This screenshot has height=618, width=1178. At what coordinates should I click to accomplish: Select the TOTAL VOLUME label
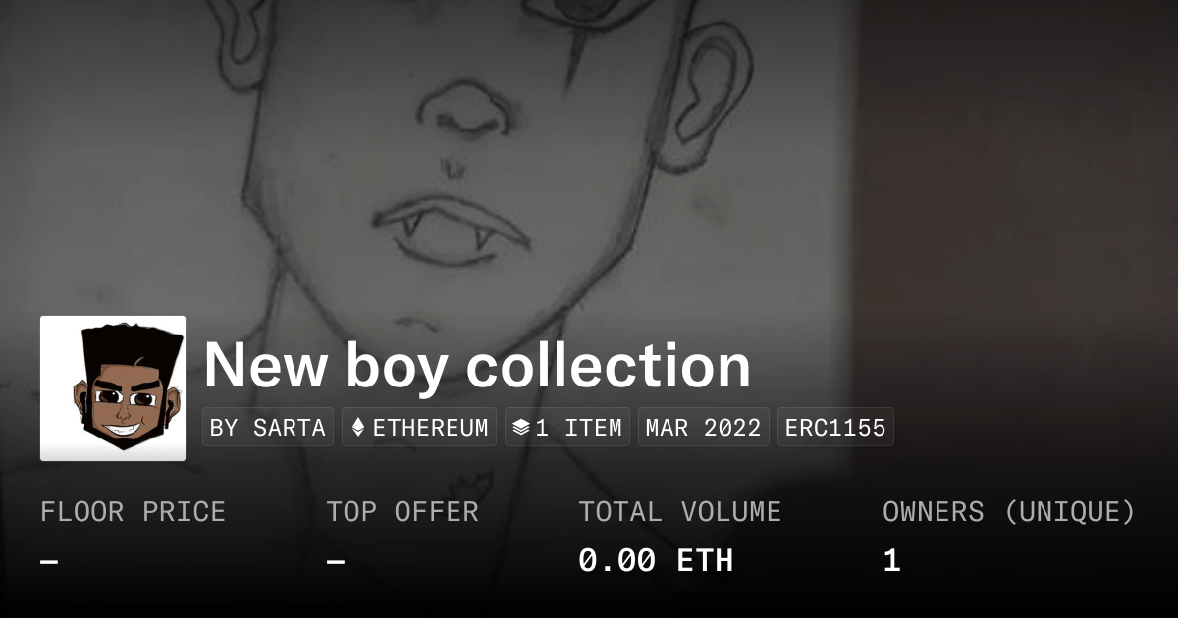tap(680, 512)
